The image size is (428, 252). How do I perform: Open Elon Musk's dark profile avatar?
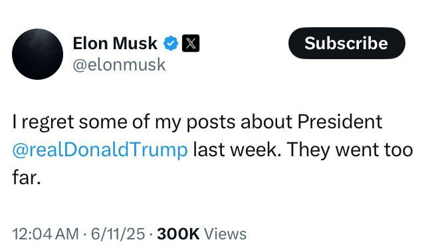coord(37,54)
